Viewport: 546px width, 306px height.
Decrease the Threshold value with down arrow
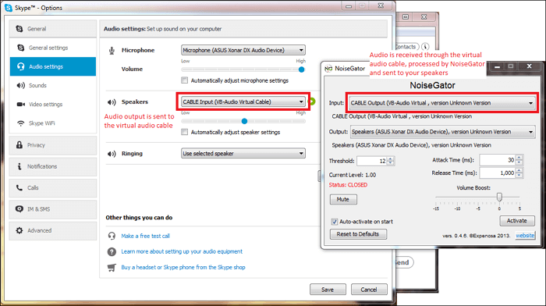point(390,163)
